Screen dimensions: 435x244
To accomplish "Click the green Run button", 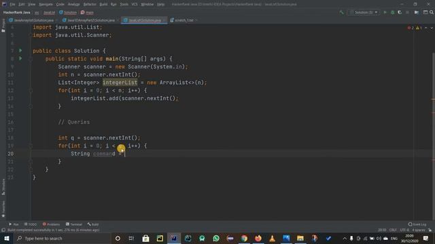I will click(x=385, y=12).
